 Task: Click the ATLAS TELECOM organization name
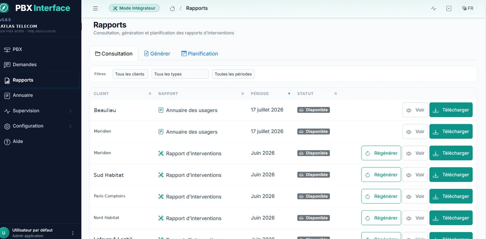[19, 26]
